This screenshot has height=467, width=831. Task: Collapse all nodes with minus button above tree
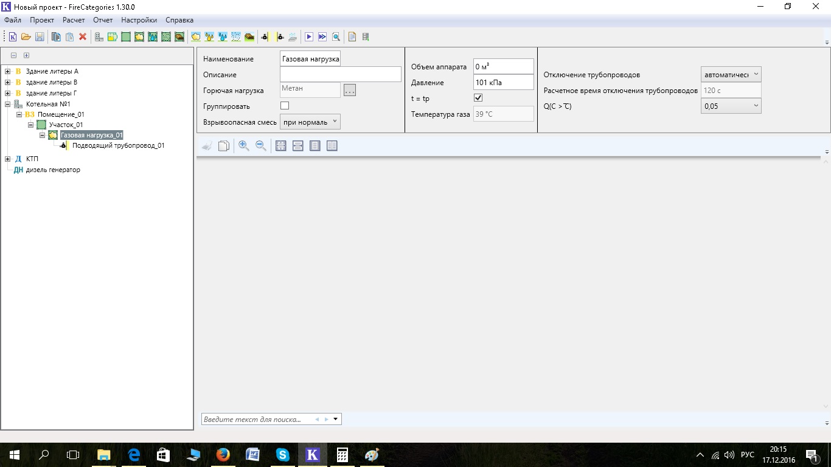13,55
